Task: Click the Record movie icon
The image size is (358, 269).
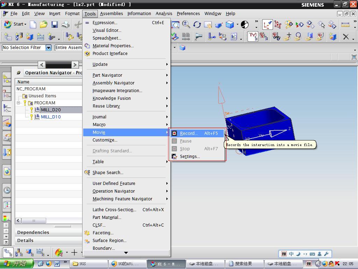Action: [x=174, y=133]
